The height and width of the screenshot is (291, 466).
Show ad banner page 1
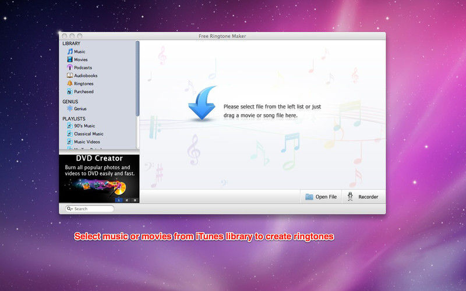pyautogui.click(x=119, y=200)
